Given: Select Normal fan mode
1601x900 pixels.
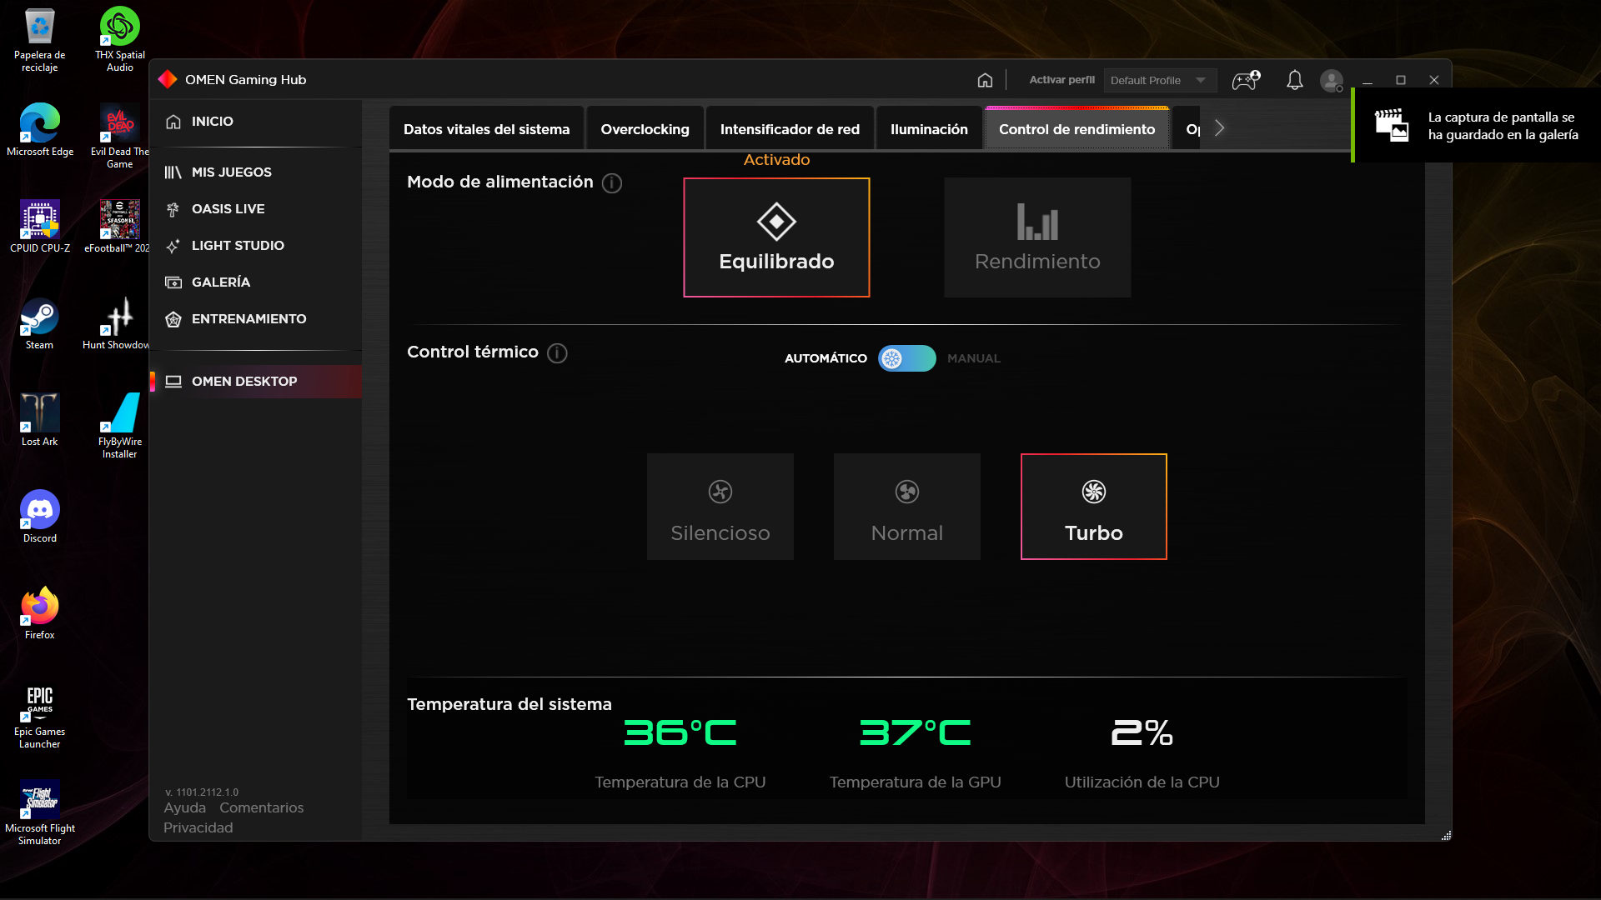Looking at the screenshot, I should pos(906,507).
